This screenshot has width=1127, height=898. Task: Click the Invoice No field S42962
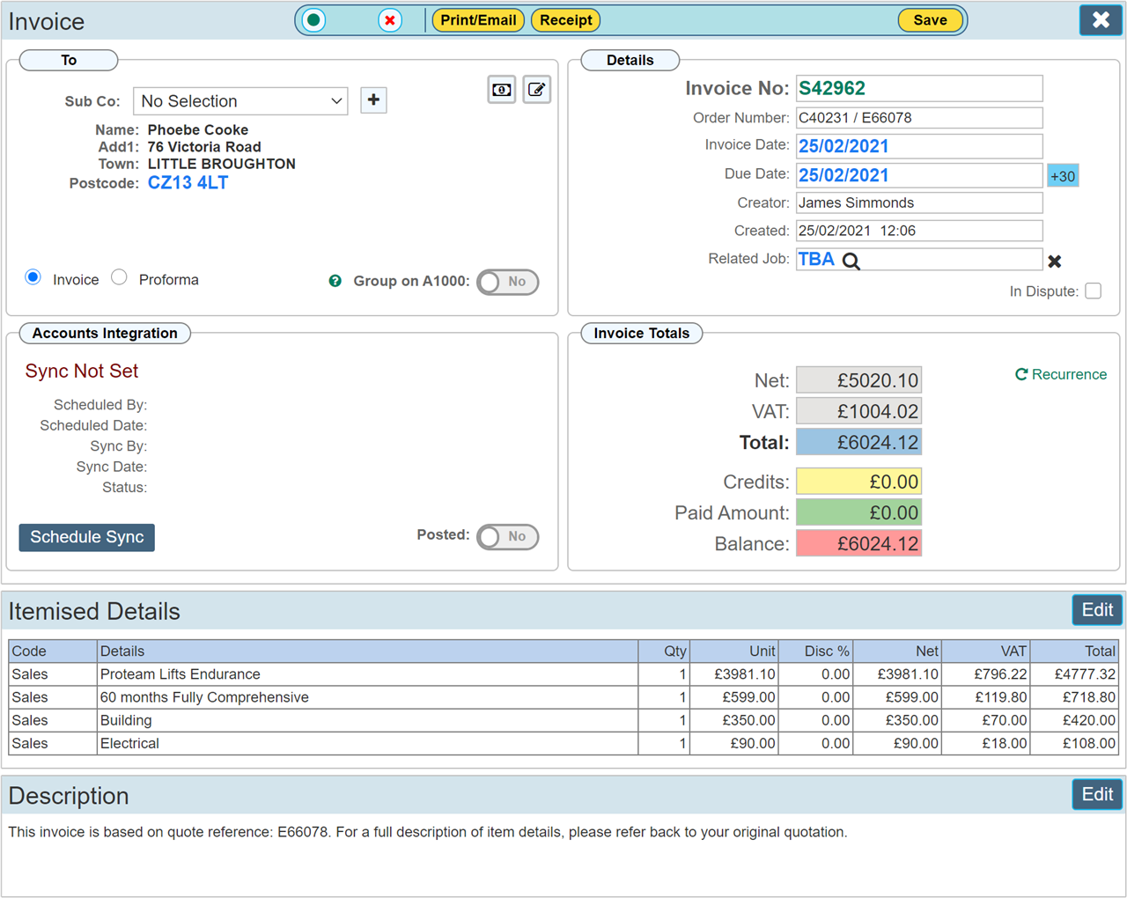919,88
